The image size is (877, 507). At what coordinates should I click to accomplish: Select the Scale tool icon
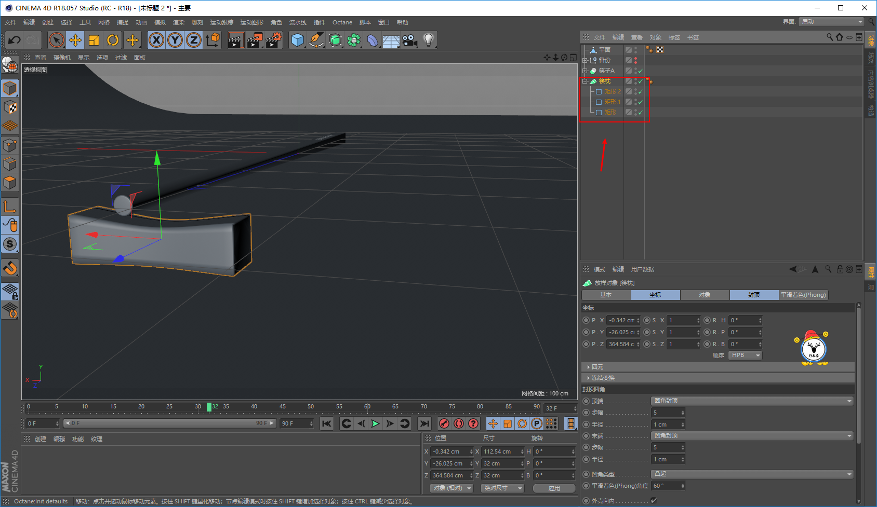click(x=94, y=40)
